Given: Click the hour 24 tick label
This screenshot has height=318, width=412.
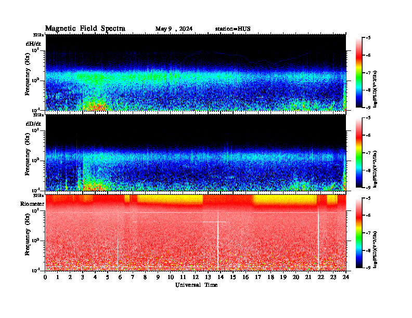Looking at the screenshot, I should click(x=346, y=277).
